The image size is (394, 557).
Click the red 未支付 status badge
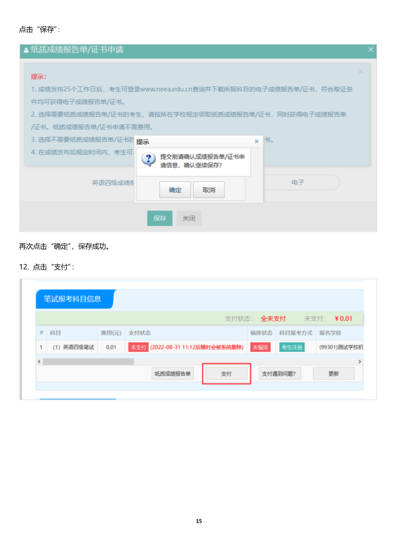click(138, 347)
